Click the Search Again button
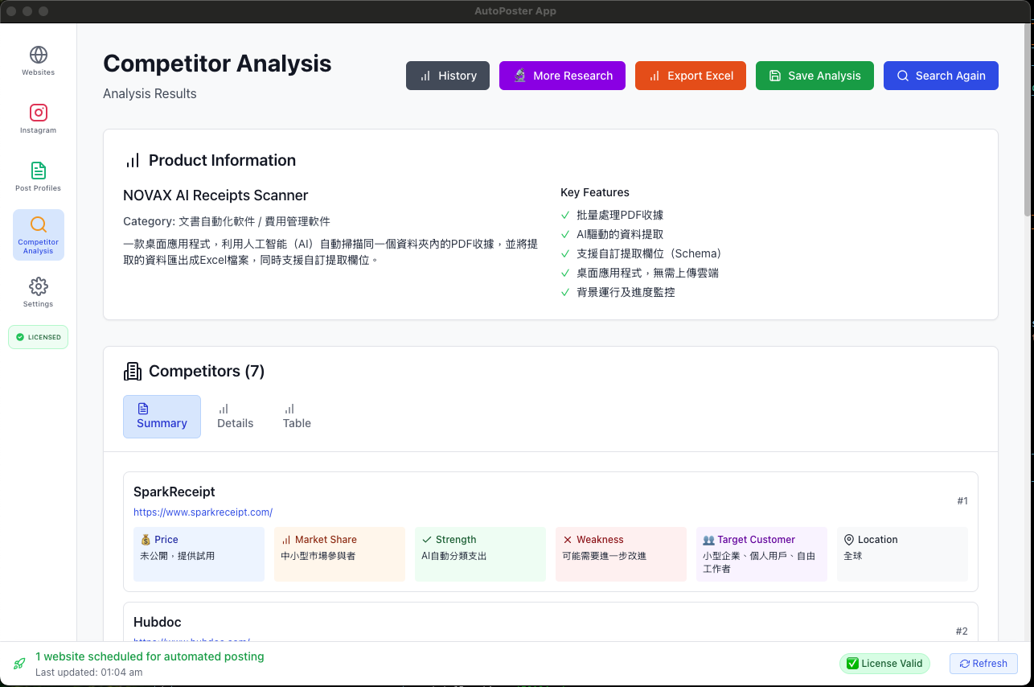Viewport: 1034px width, 687px height. pyautogui.click(x=941, y=76)
